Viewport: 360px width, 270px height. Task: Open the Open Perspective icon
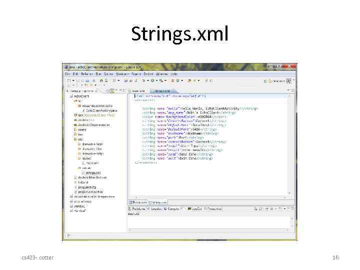tap(265, 81)
